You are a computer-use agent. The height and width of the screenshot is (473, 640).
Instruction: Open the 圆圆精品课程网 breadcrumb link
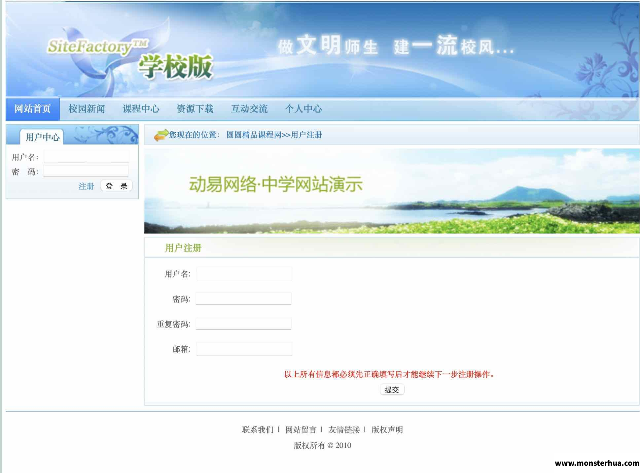click(254, 135)
